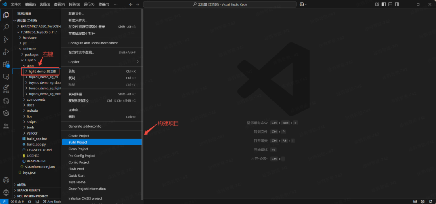Click the VS Code logo in title bar
Viewport: 436px width, 204px height.
[x=4, y=4]
